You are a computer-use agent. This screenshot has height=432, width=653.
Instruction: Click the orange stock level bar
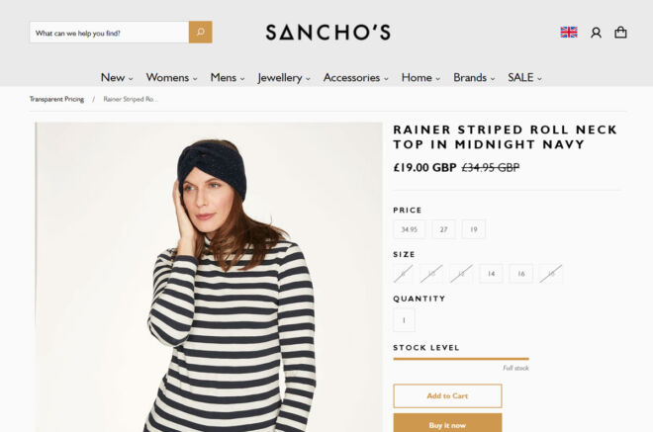[461, 359]
